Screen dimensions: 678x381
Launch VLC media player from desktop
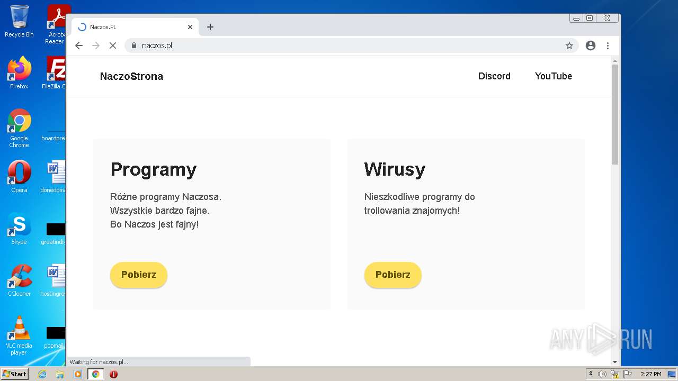(x=19, y=335)
